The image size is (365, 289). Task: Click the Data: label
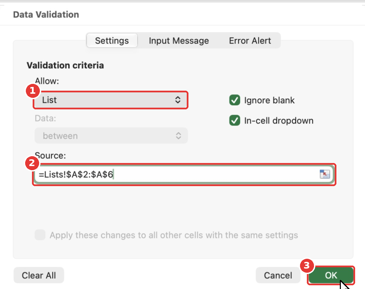45,118
